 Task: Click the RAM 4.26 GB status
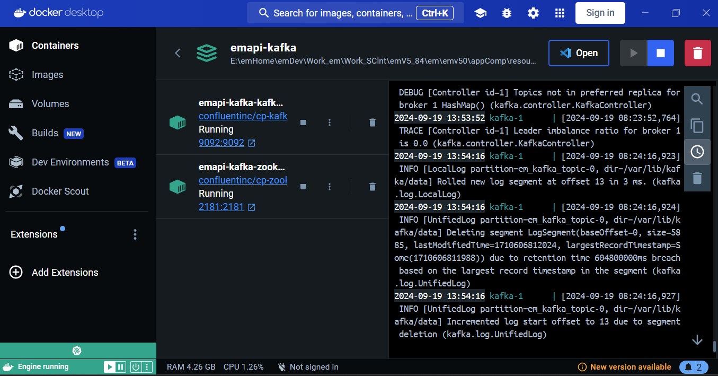(191, 367)
